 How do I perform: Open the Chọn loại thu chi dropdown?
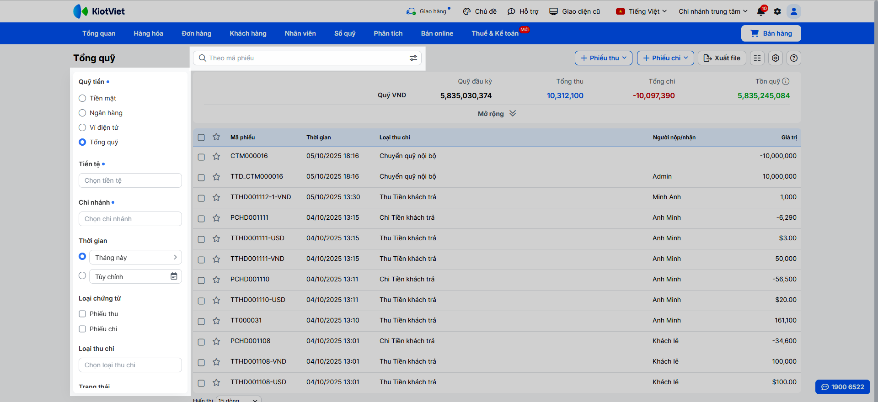[x=130, y=365]
